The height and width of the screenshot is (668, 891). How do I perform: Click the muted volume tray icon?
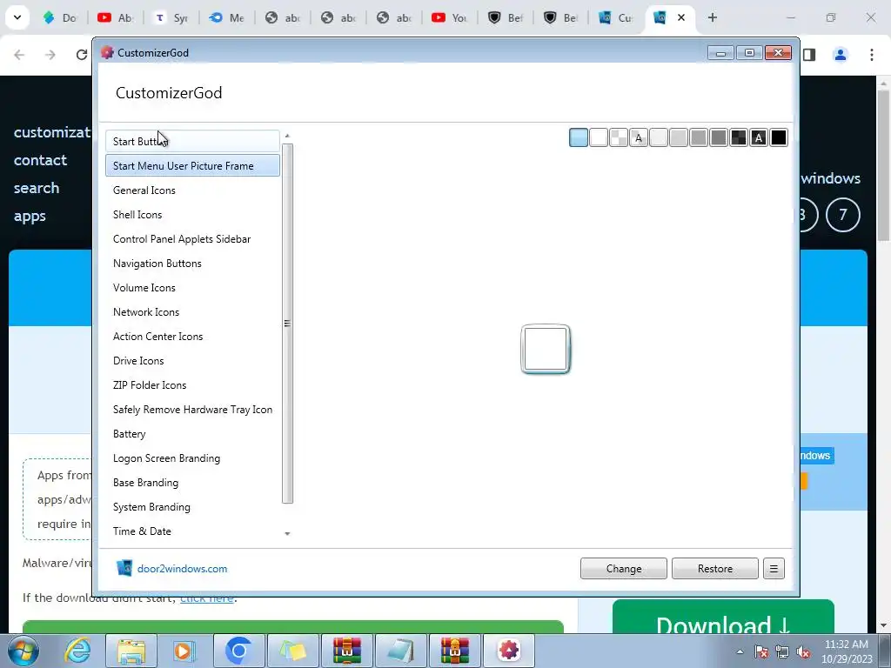tap(803, 651)
